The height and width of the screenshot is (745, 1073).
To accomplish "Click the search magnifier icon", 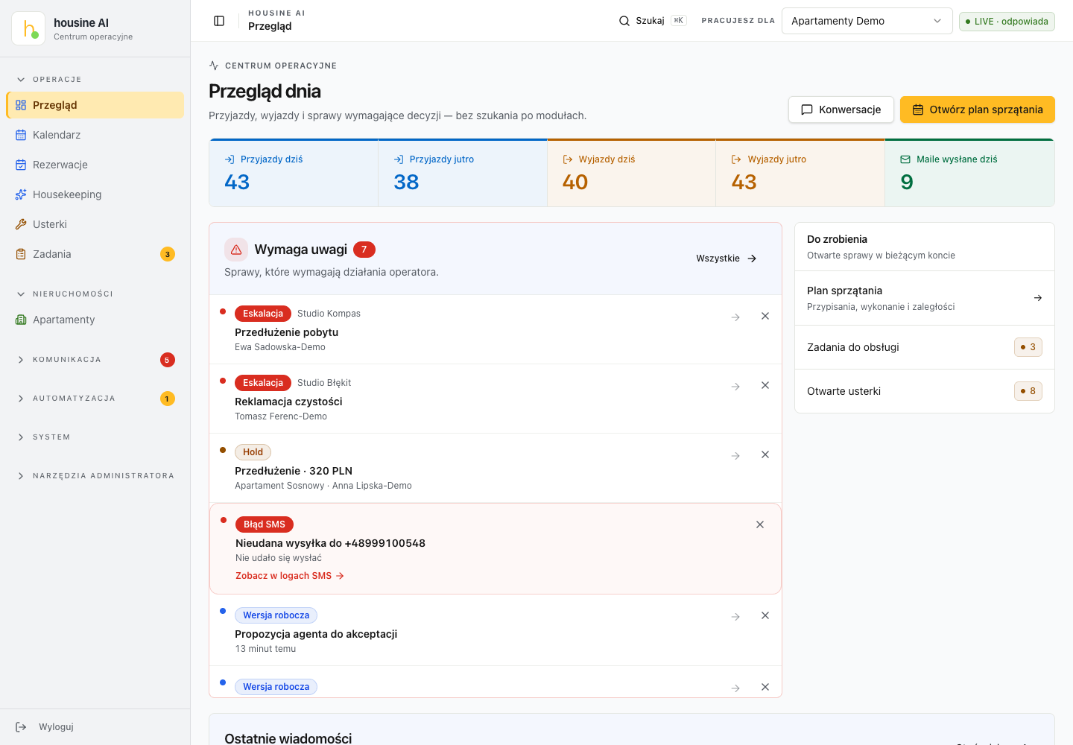I will (x=624, y=21).
